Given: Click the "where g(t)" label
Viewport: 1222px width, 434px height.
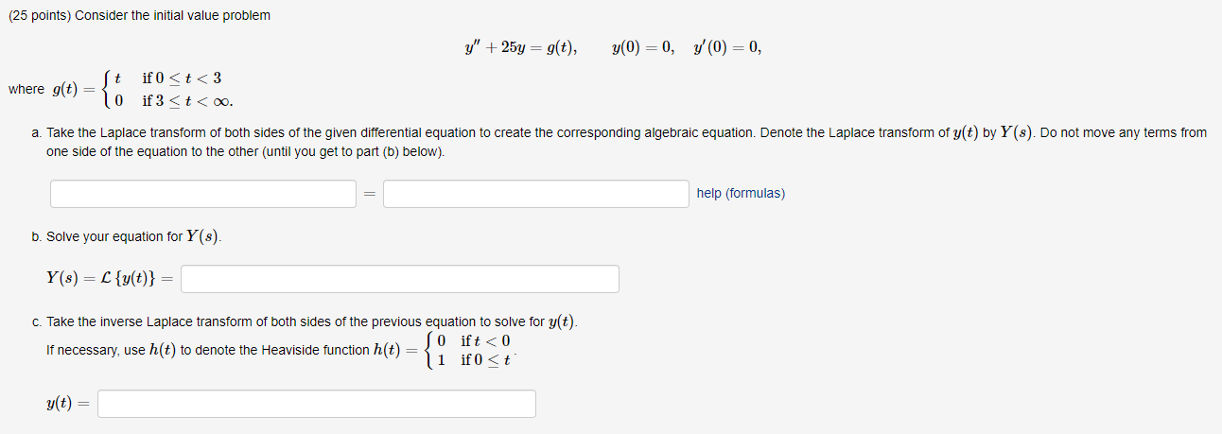Looking at the screenshot, I should [43, 90].
